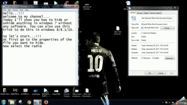The width and height of the screenshot is (187, 105).
Task: Select the aricle1.jpg desktop icon
Action: coord(36,92)
